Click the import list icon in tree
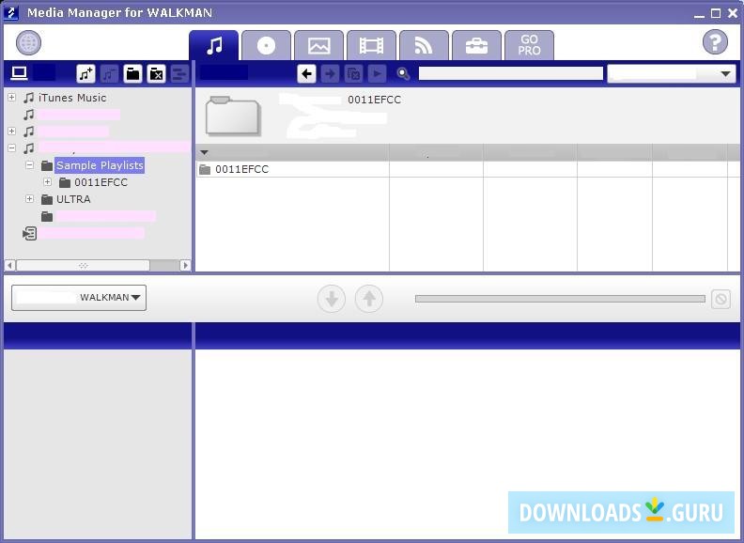Viewport: 744px width, 543px height. click(29, 233)
